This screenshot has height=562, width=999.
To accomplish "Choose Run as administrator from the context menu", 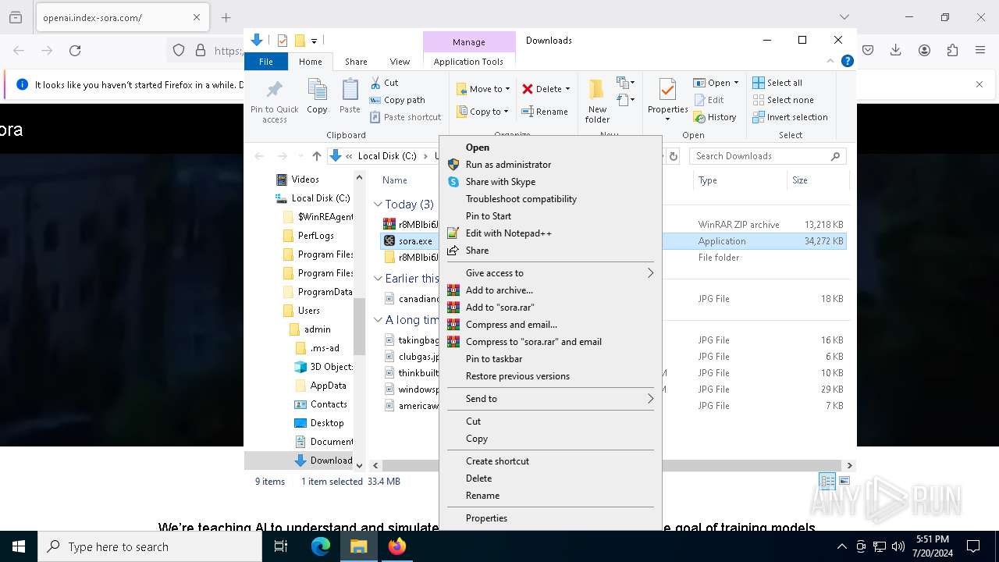I will 550,165.
